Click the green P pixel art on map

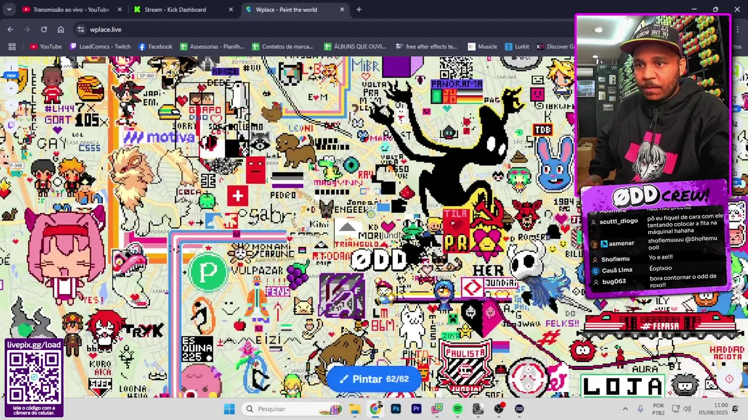(x=208, y=271)
